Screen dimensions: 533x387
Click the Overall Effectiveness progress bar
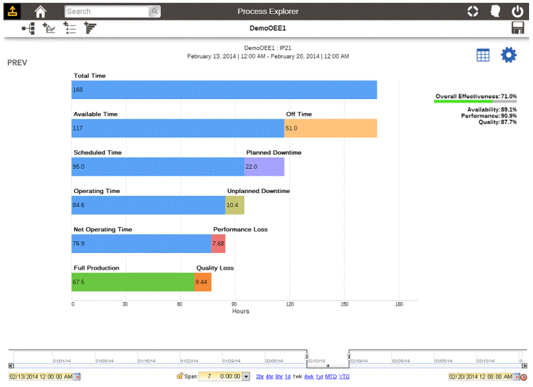(x=475, y=101)
